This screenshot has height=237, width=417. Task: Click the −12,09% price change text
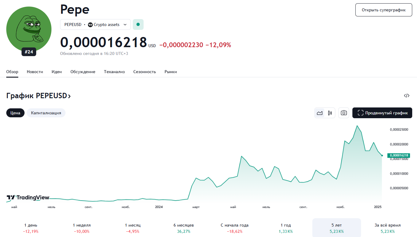click(218, 45)
